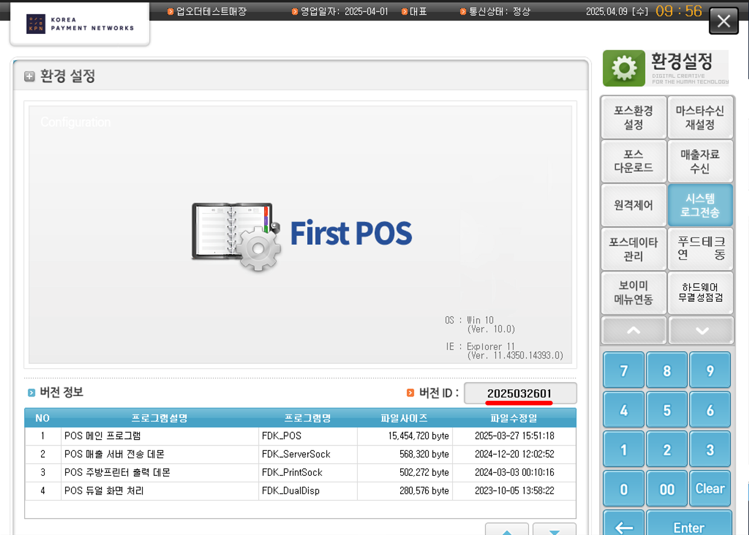Click 통신상태: 정상 status text
Screen dimensions: 749x535
(x=499, y=11)
